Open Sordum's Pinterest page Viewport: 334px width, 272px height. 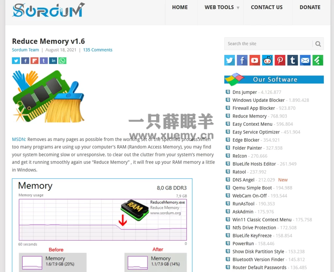tap(280, 60)
